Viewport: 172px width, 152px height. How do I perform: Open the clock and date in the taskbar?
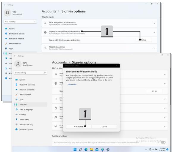pyautogui.click(x=162, y=149)
